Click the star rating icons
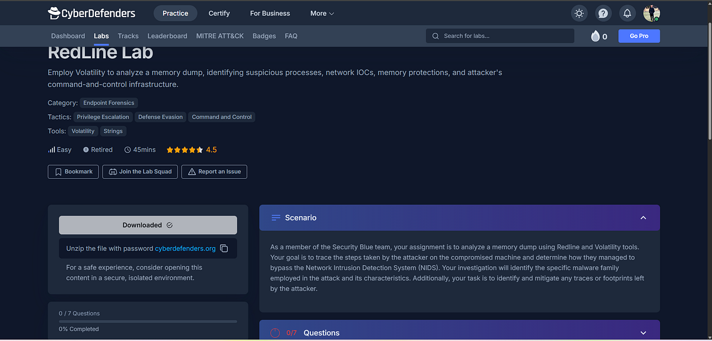 185,150
